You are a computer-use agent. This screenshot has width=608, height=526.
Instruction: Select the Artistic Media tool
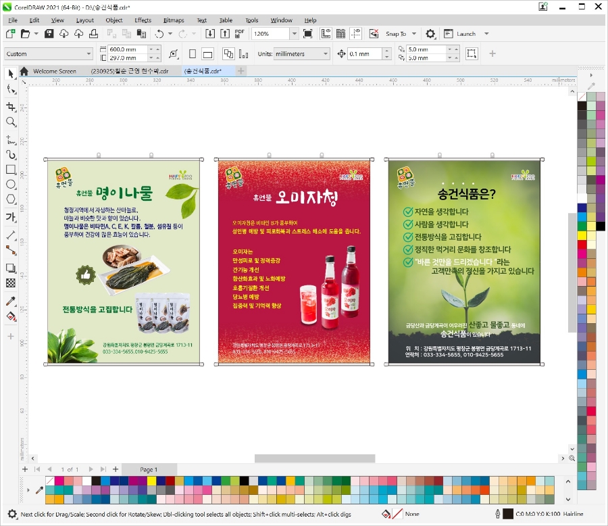point(11,155)
